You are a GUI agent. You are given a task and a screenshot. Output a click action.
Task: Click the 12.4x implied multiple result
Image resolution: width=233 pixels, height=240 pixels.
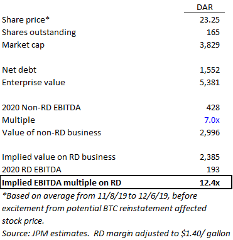(x=210, y=183)
